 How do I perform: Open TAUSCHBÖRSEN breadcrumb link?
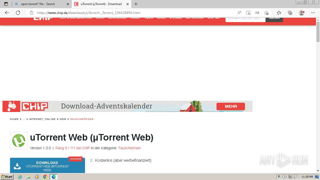(81, 119)
